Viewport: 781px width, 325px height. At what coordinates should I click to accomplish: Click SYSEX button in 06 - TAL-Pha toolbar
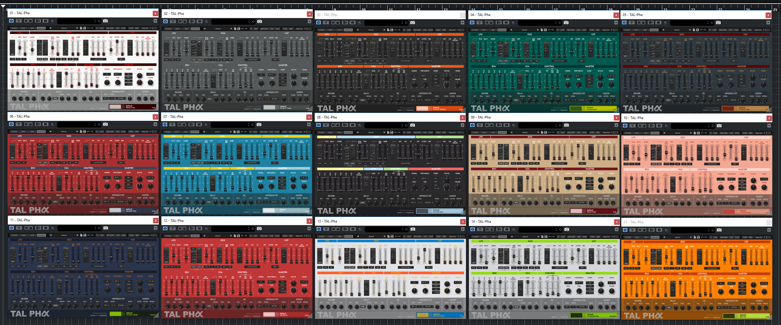(x=131, y=132)
